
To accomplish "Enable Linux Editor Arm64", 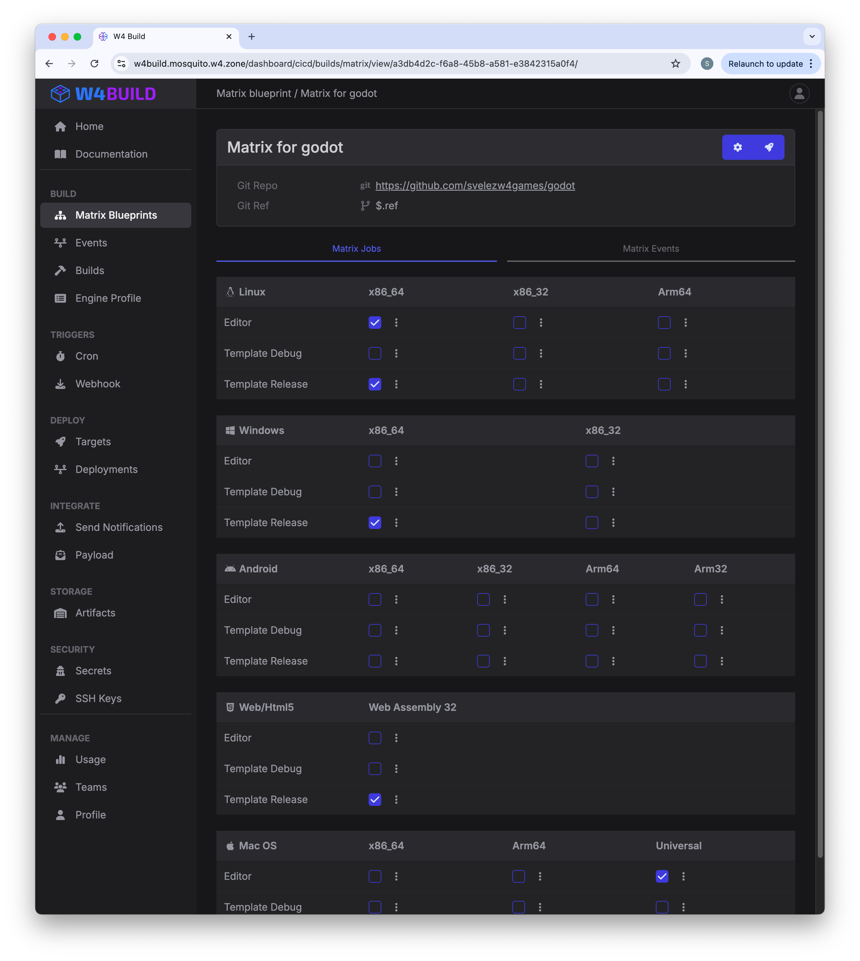I will [664, 323].
